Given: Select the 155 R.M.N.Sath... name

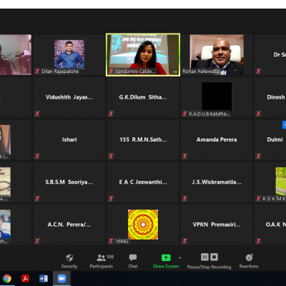Looking at the screenshot, I should (x=143, y=139).
